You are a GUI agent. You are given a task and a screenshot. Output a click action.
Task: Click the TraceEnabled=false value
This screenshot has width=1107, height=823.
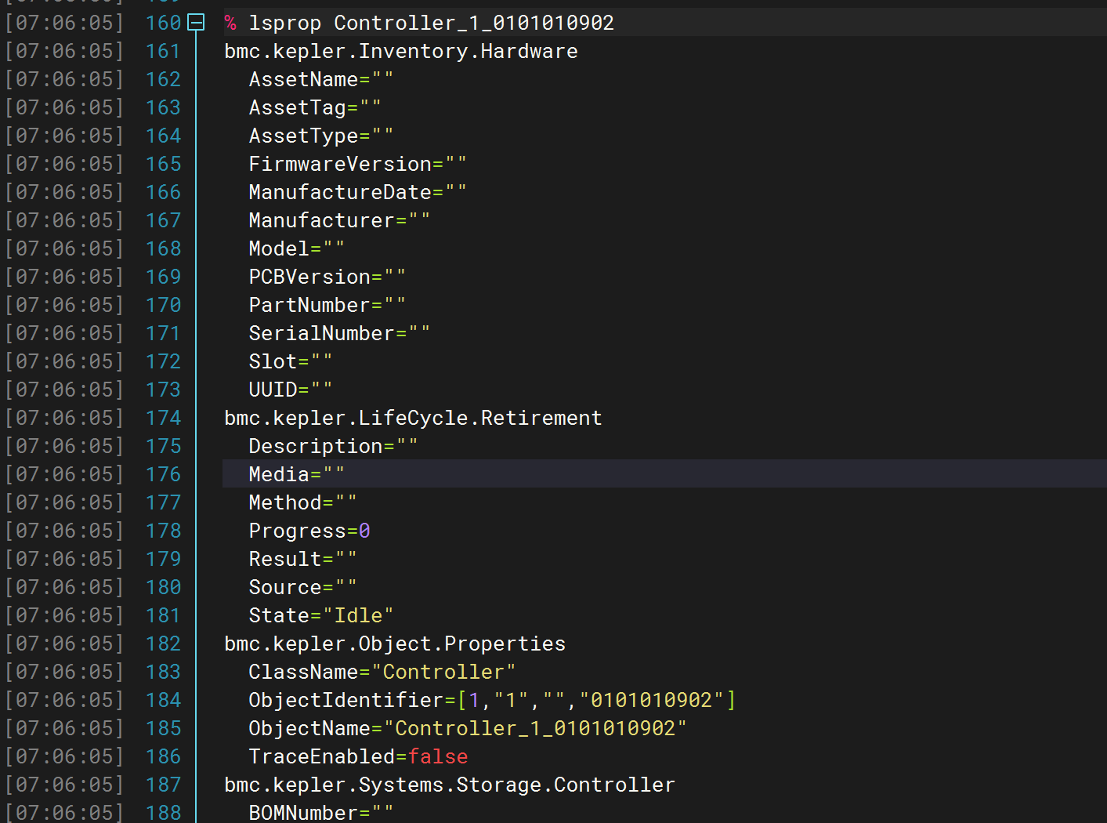[x=437, y=756]
